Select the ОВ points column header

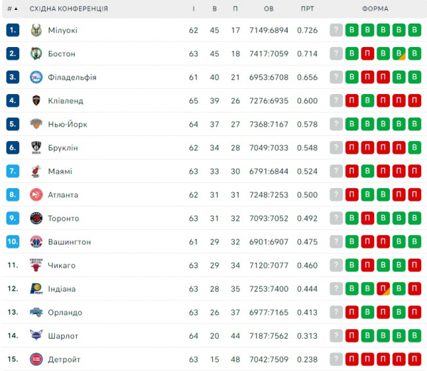point(268,8)
